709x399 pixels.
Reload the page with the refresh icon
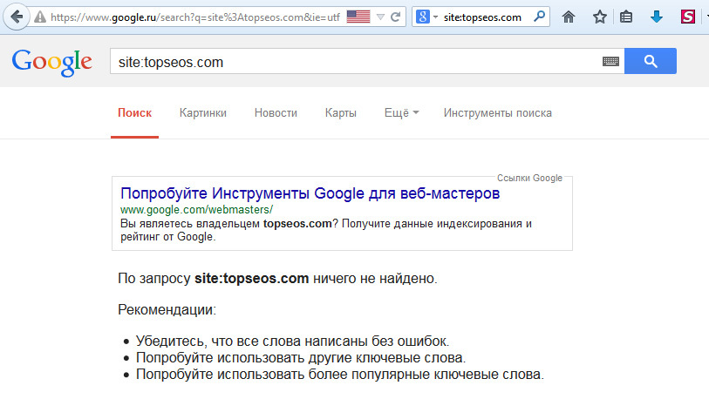click(396, 17)
